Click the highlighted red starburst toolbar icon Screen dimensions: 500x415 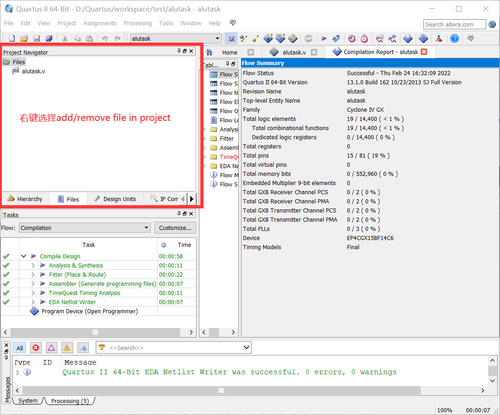(231, 38)
